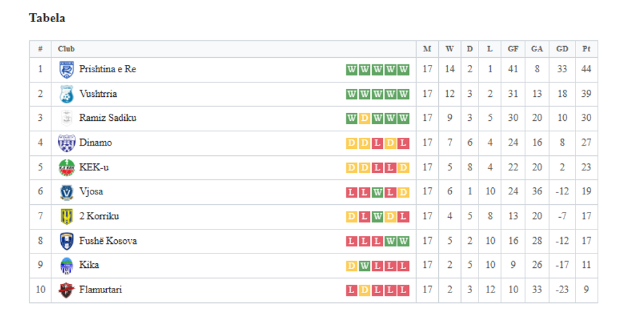This screenshot has width=638, height=312.
Task: Sort table by Pt column header
Action: click(x=586, y=49)
